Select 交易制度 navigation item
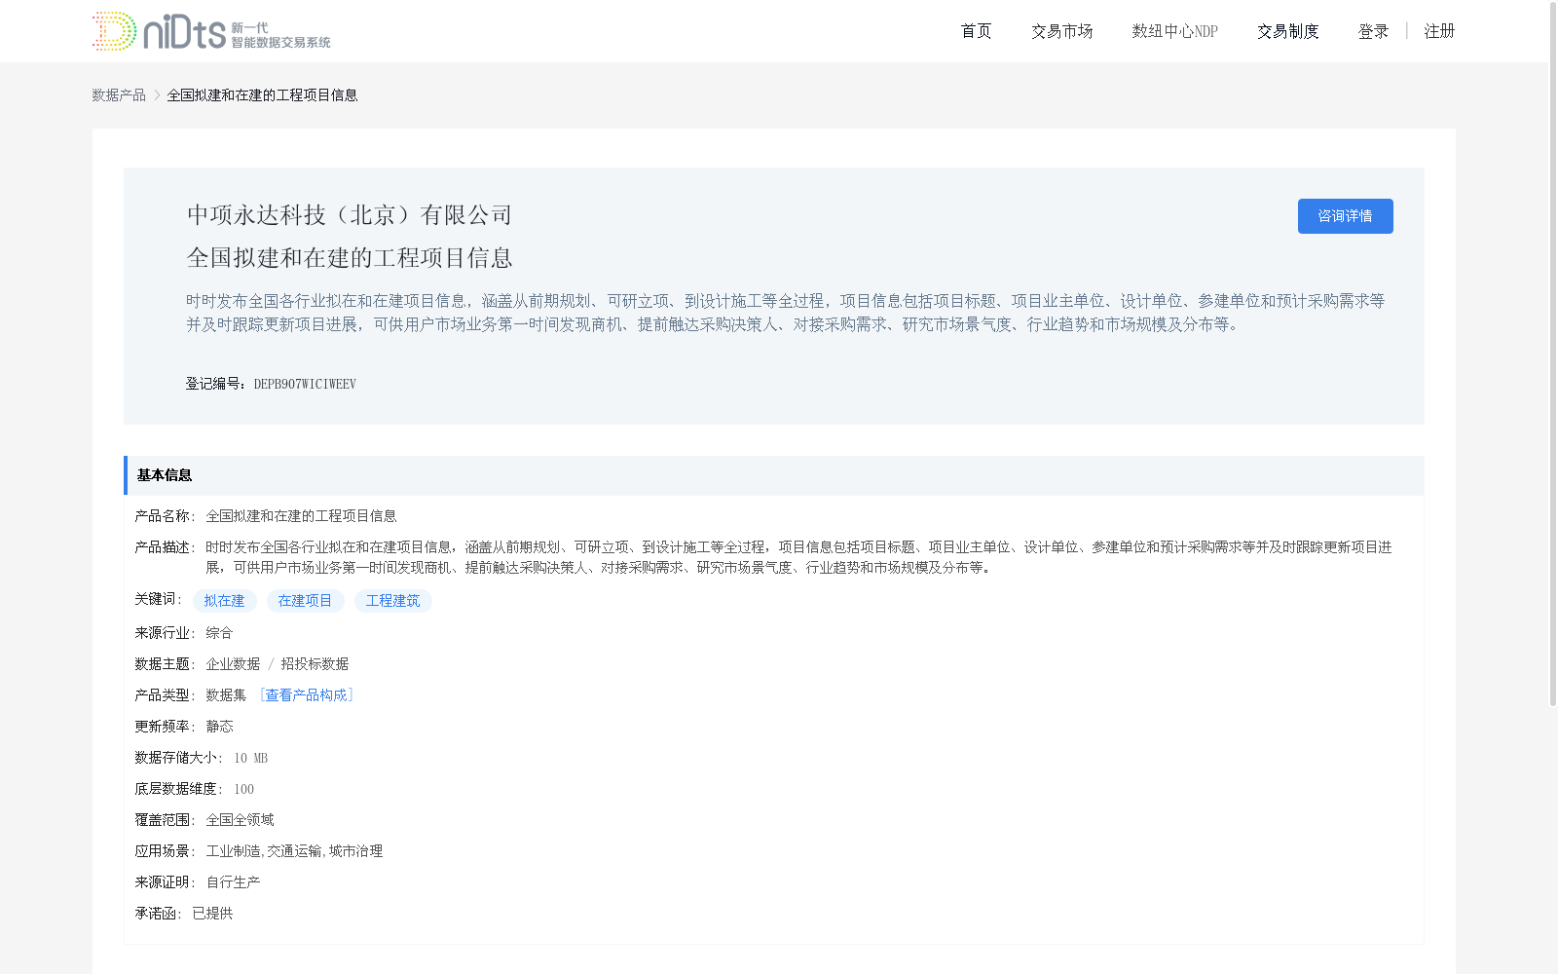This screenshot has width=1558, height=974. coord(1287,31)
